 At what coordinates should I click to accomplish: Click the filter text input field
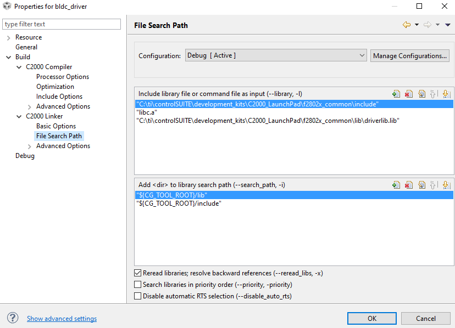(x=62, y=24)
